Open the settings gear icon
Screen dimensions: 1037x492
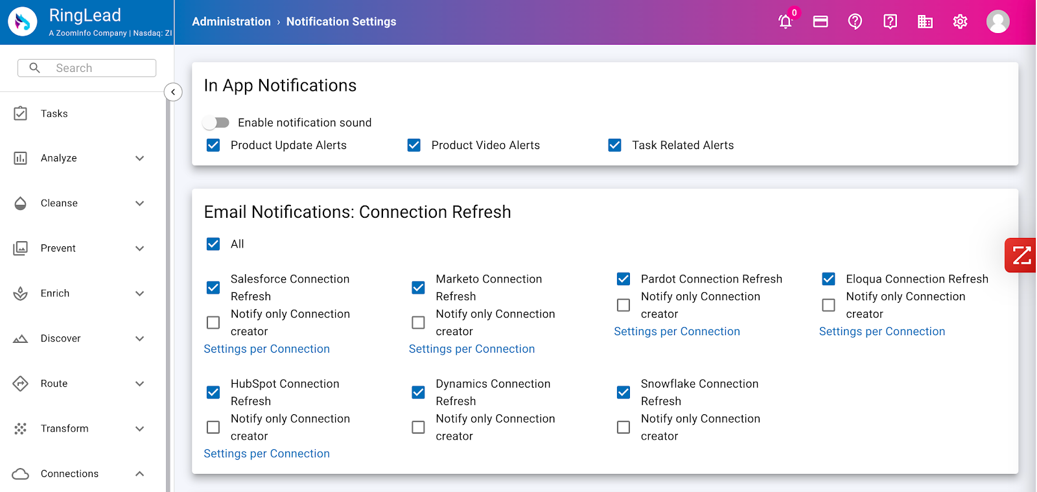(960, 22)
